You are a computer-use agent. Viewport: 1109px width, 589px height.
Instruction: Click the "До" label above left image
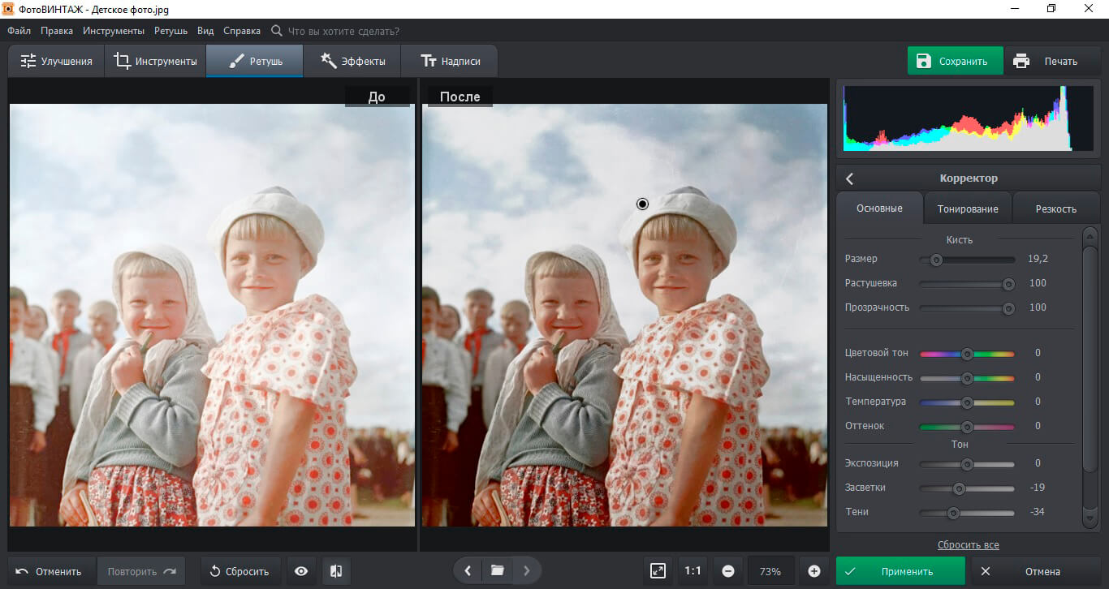coord(377,97)
